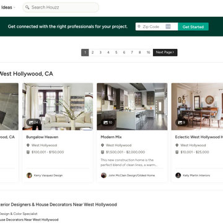The image size is (223, 223).
Task: Click the Next Page button
Action: point(165,53)
